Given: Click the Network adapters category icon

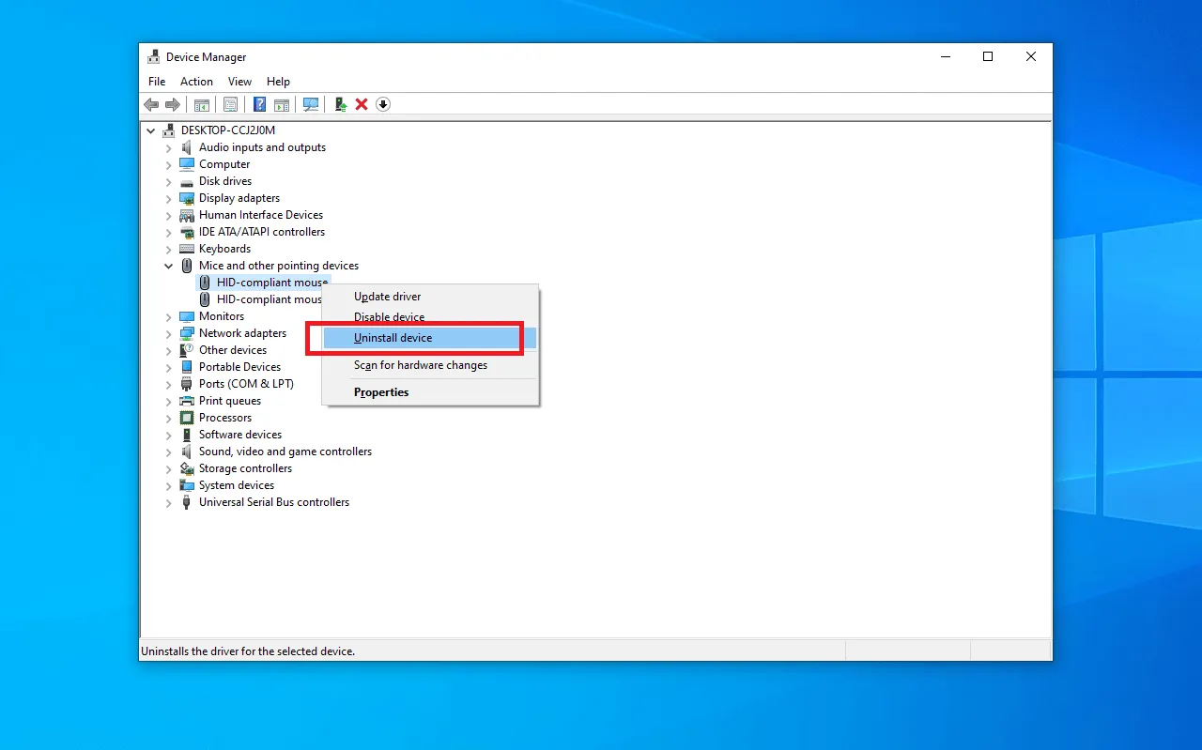Looking at the screenshot, I should (187, 333).
